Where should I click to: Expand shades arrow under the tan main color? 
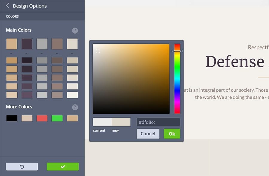(12, 54)
